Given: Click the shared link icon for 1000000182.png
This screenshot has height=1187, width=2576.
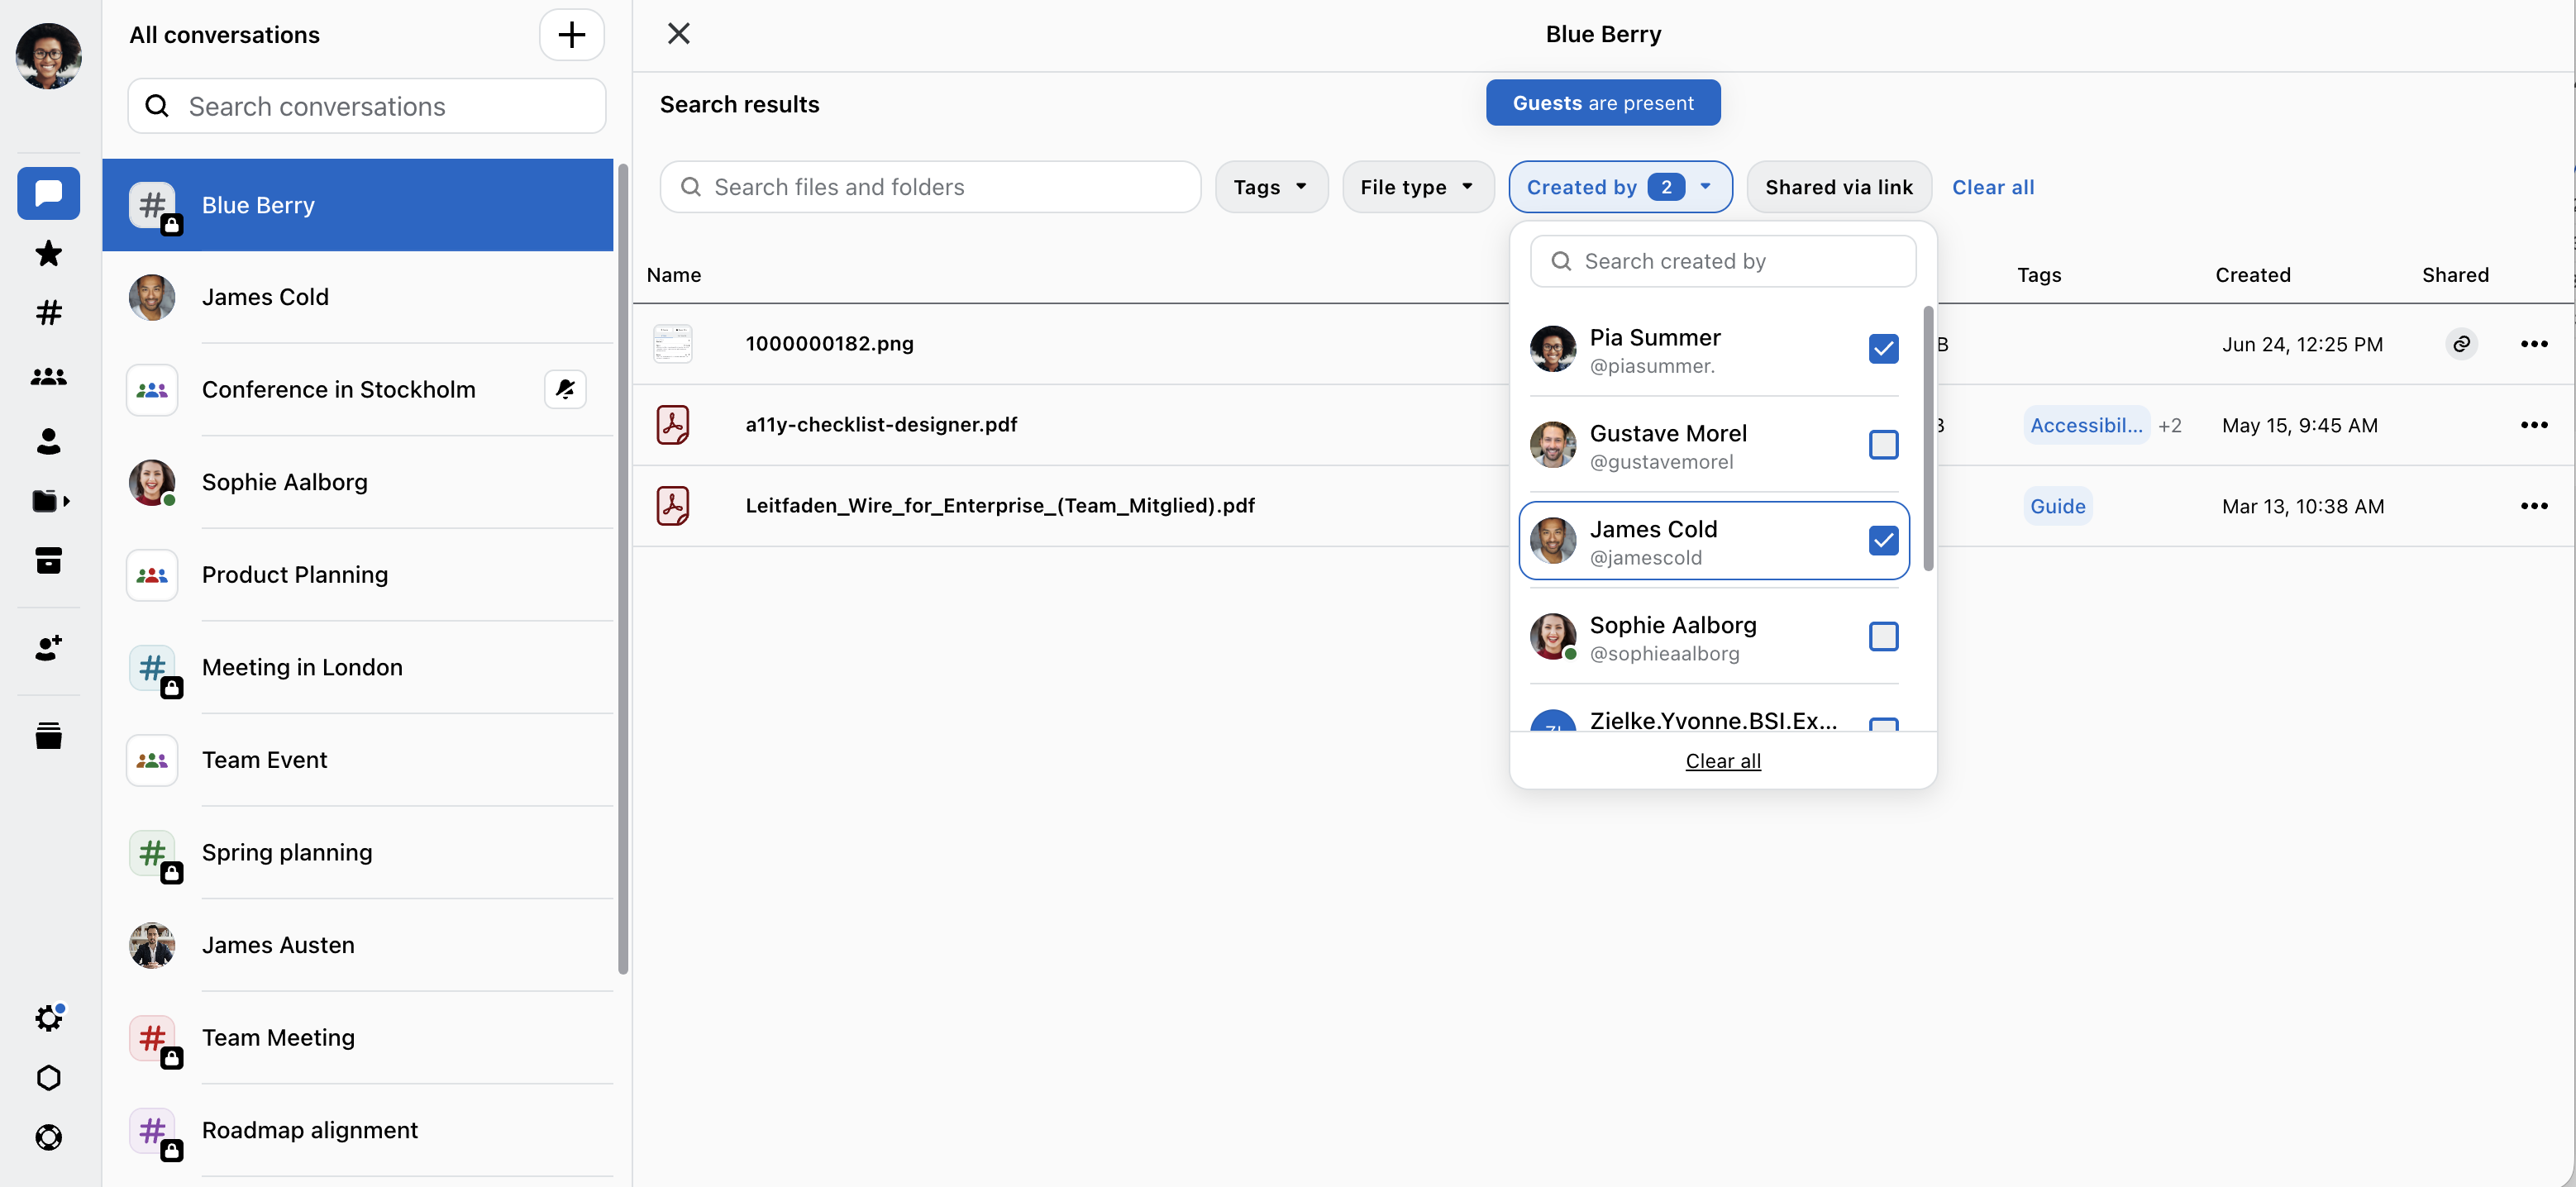Looking at the screenshot, I should [2461, 344].
